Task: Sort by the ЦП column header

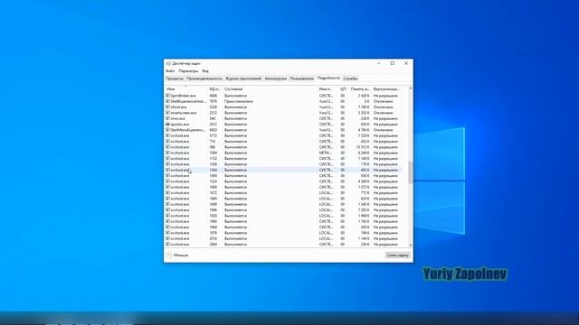Action: pyautogui.click(x=343, y=89)
